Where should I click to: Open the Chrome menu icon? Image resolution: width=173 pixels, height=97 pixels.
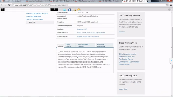click(x=171, y=5)
